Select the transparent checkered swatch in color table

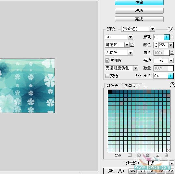pos(168,150)
